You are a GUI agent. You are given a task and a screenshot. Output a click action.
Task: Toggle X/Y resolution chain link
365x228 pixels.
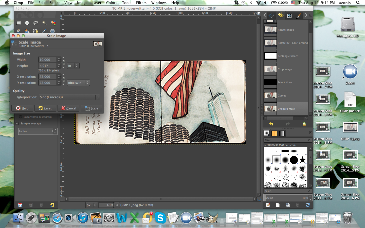coord(64,80)
